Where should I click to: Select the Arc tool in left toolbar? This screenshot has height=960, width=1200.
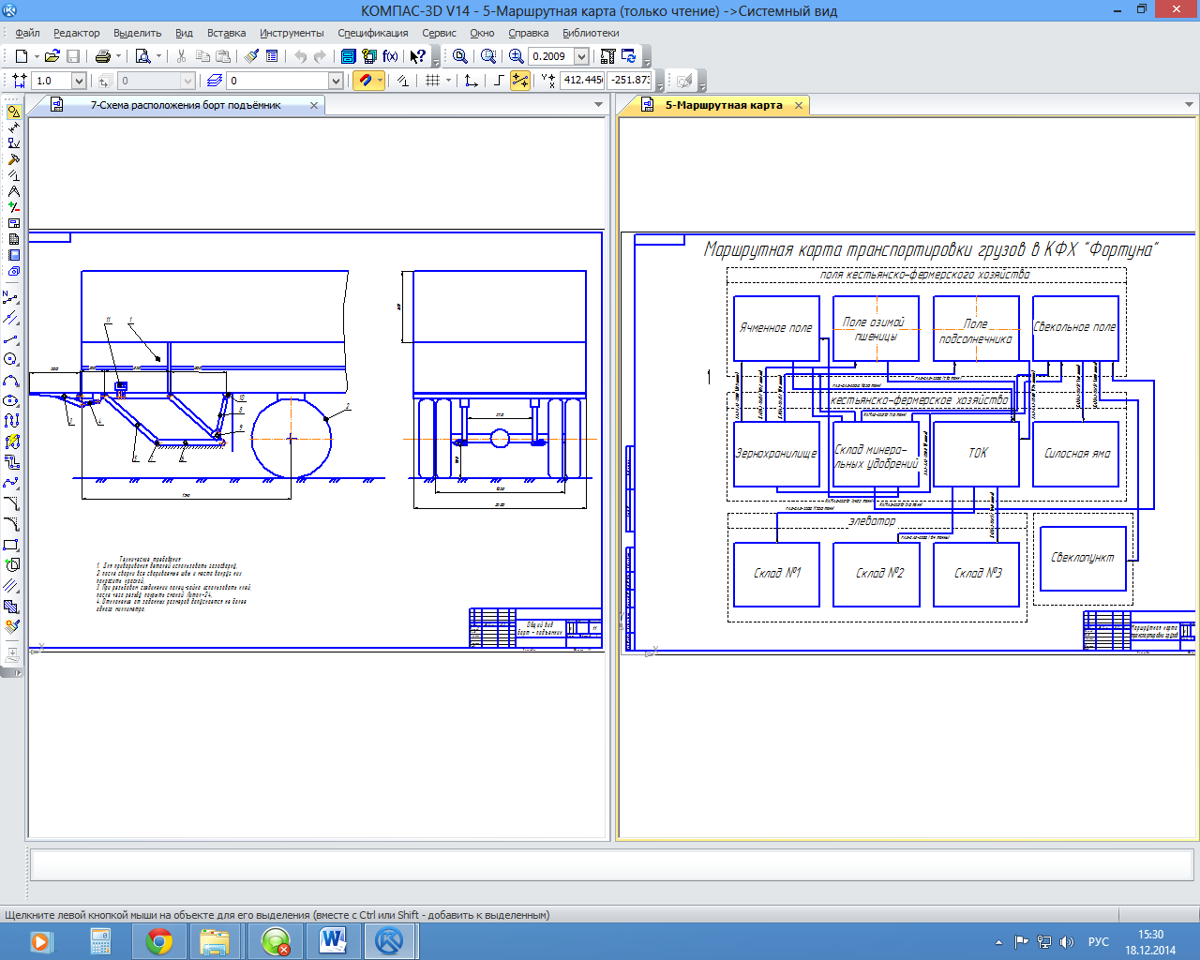tap(11, 381)
